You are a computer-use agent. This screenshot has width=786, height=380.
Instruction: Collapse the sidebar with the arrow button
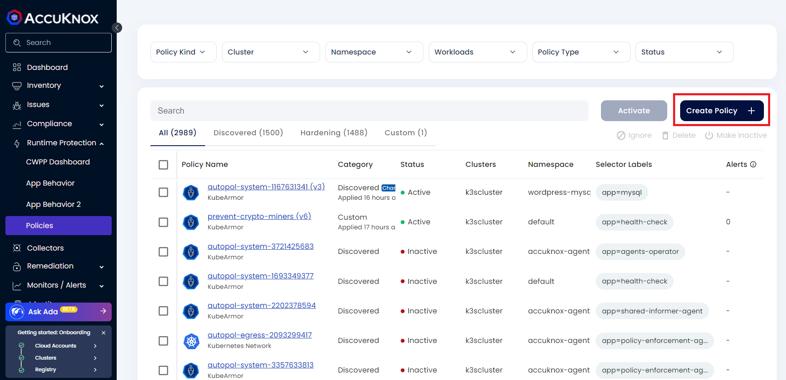[x=117, y=27]
